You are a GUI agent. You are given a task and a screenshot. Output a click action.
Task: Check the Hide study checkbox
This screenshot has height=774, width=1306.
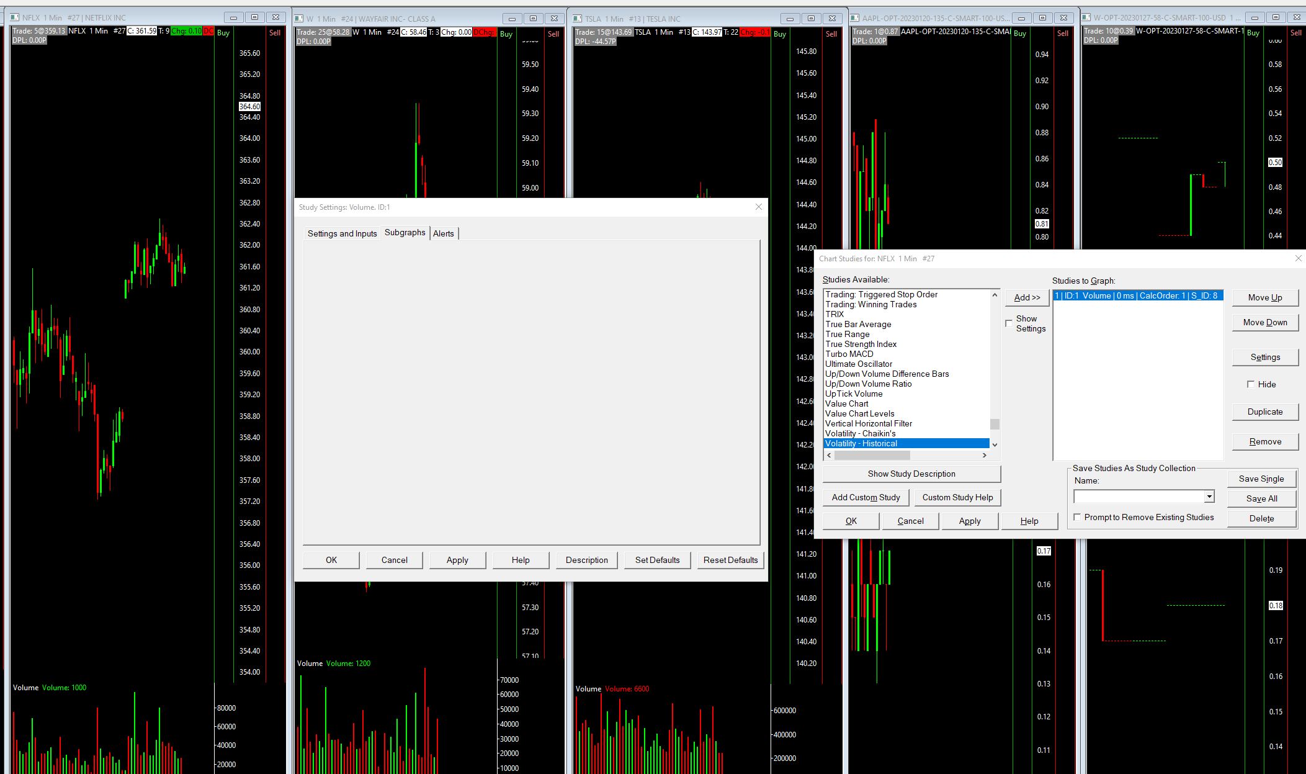coord(1251,384)
